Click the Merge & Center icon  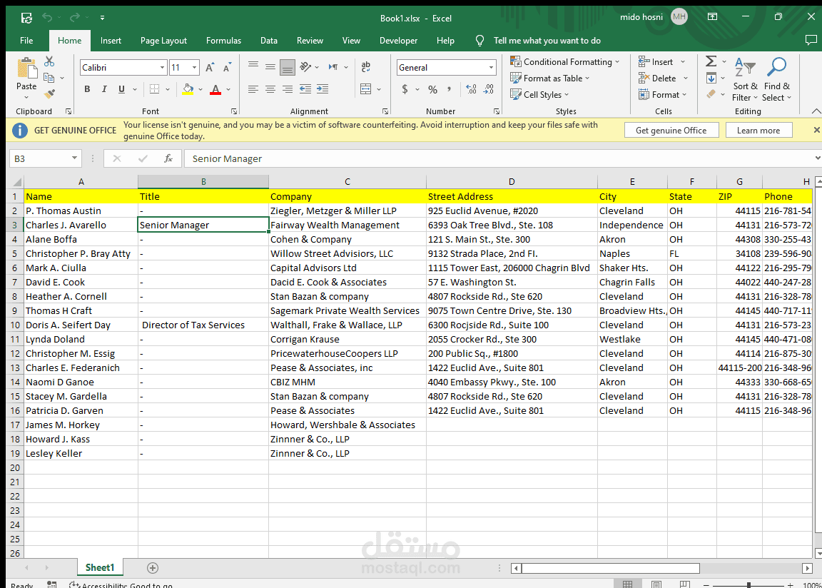[x=366, y=89]
